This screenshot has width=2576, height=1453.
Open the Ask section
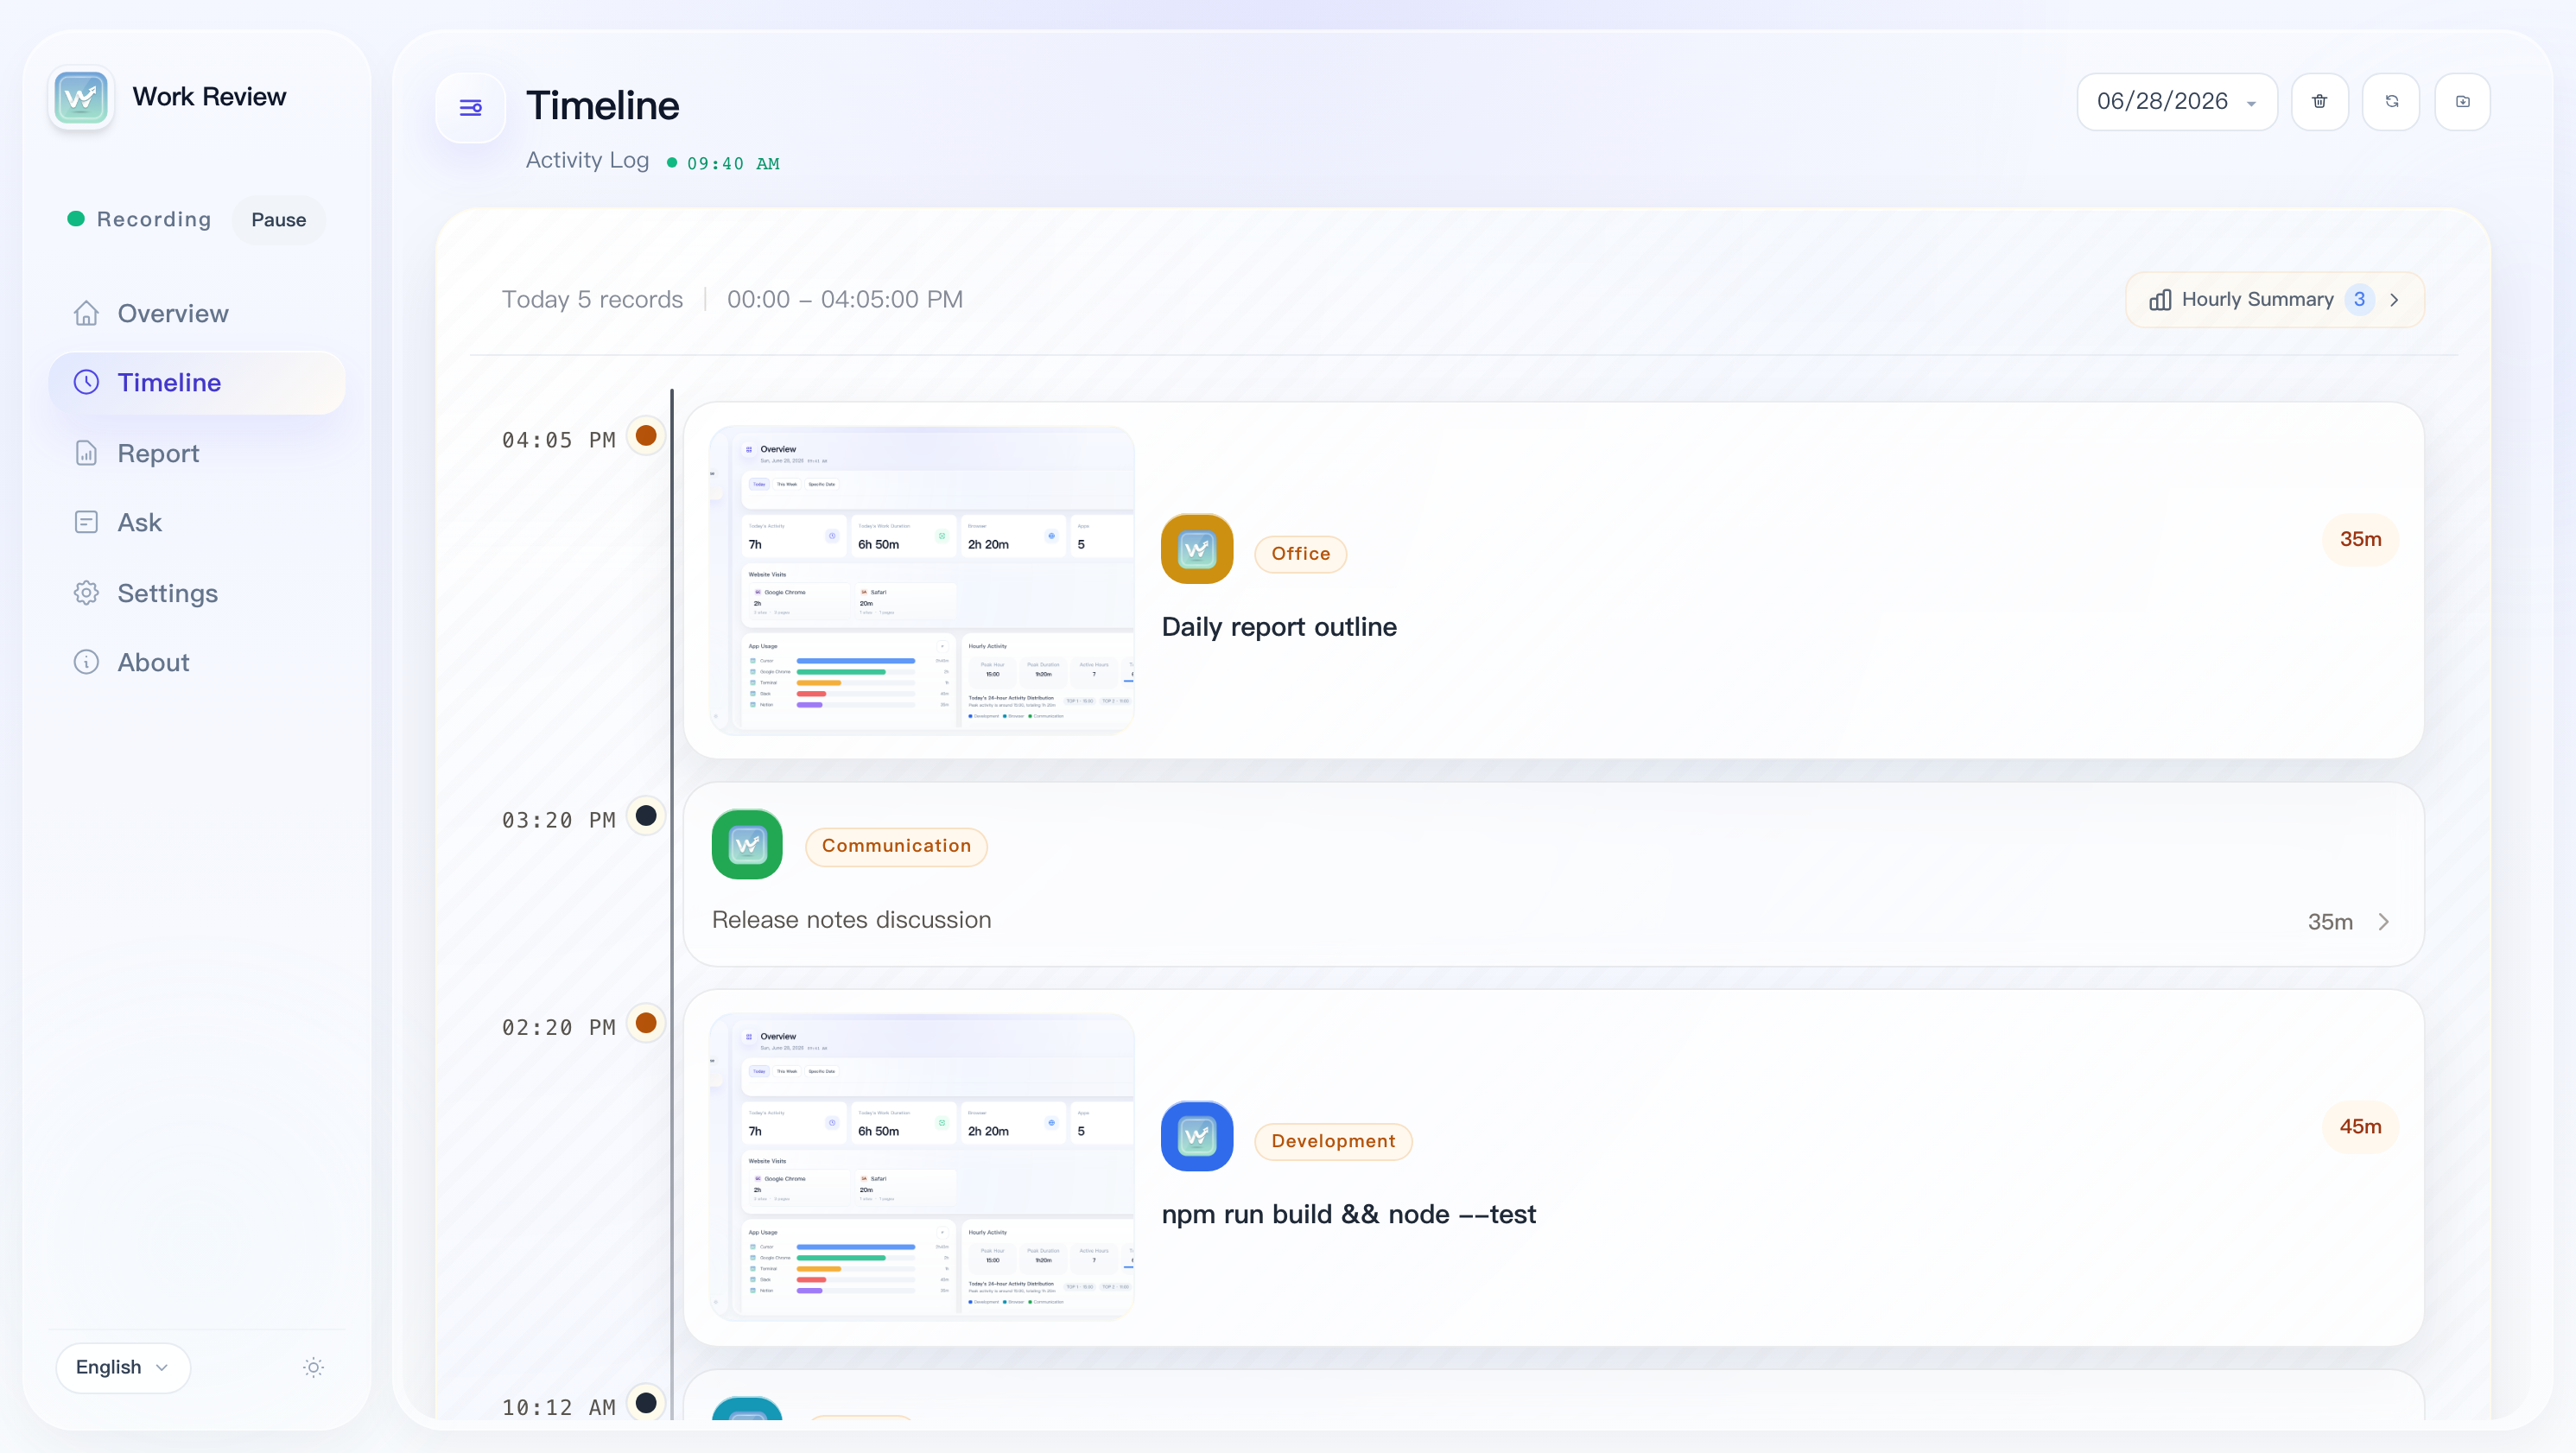tap(197, 522)
